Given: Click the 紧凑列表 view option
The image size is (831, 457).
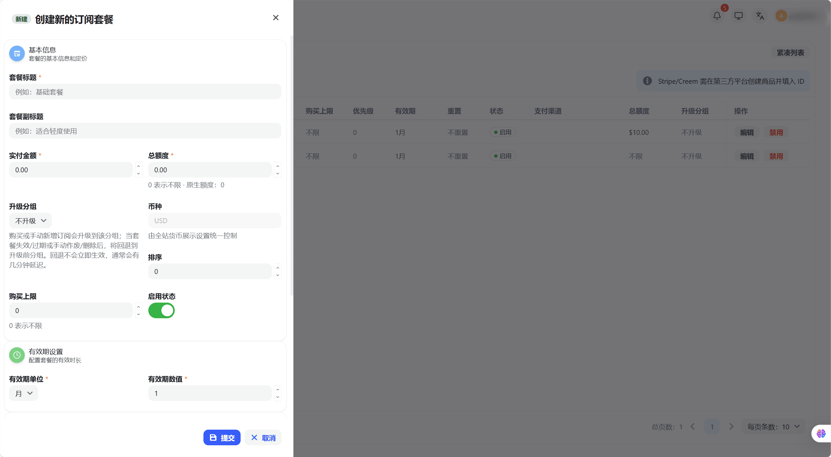Looking at the screenshot, I should pyautogui.click(x=790, y=53).
